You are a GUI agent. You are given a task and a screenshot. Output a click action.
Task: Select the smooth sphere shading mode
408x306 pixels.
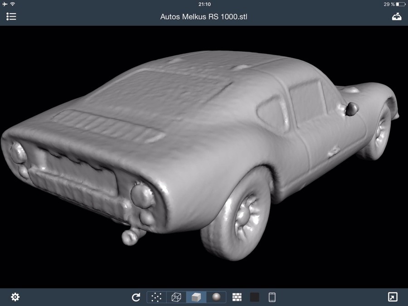click(x=216, y=297)
